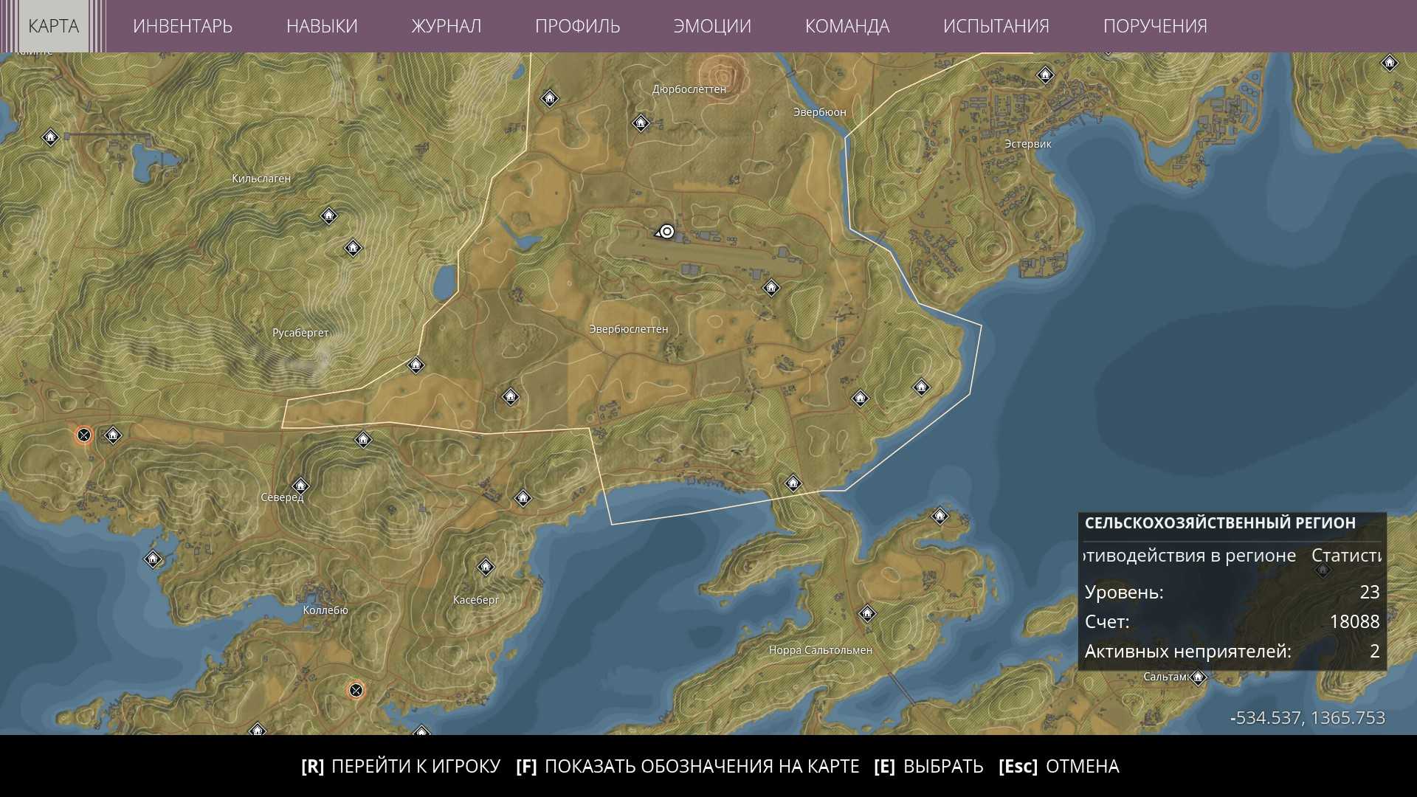Switch to the Статистика panel tab
1417x797 pixels.
[x=1345, y=555]
